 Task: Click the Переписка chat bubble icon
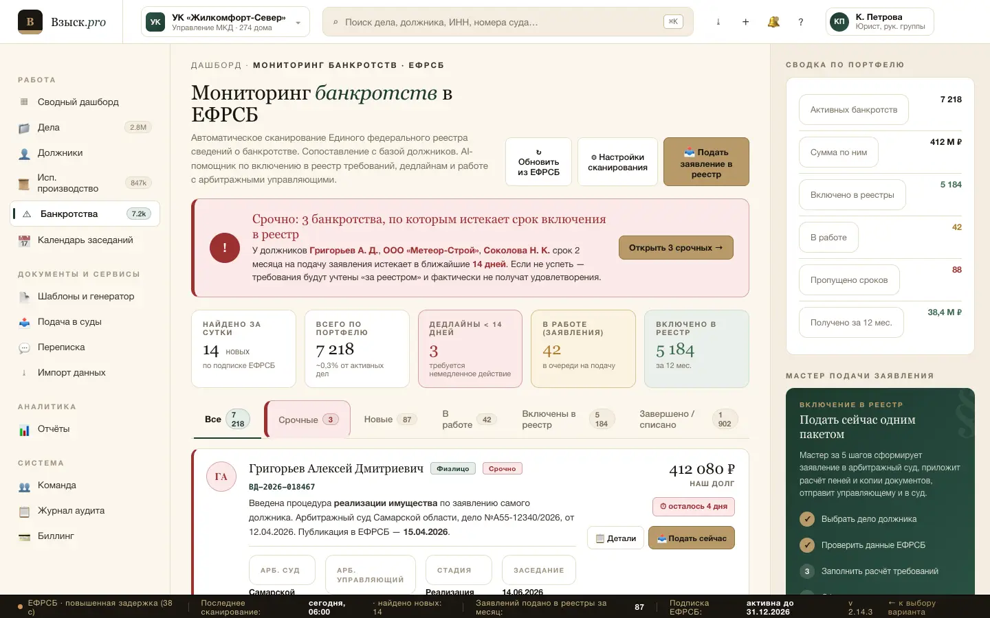pos(24,347)
